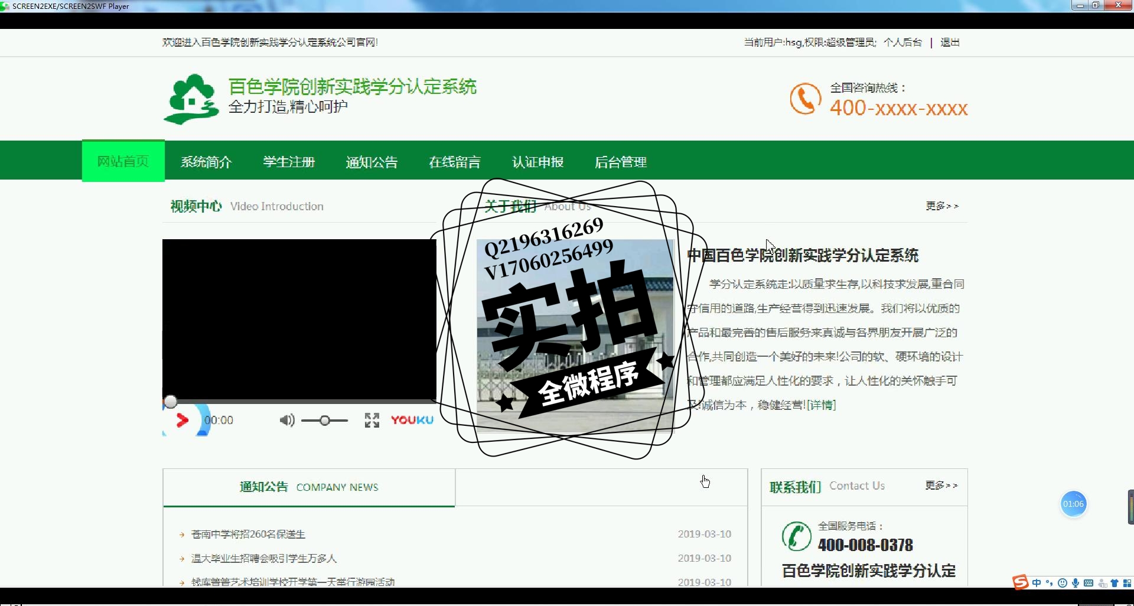Open the 学生注册 menu item

click(x=289, y=162)
